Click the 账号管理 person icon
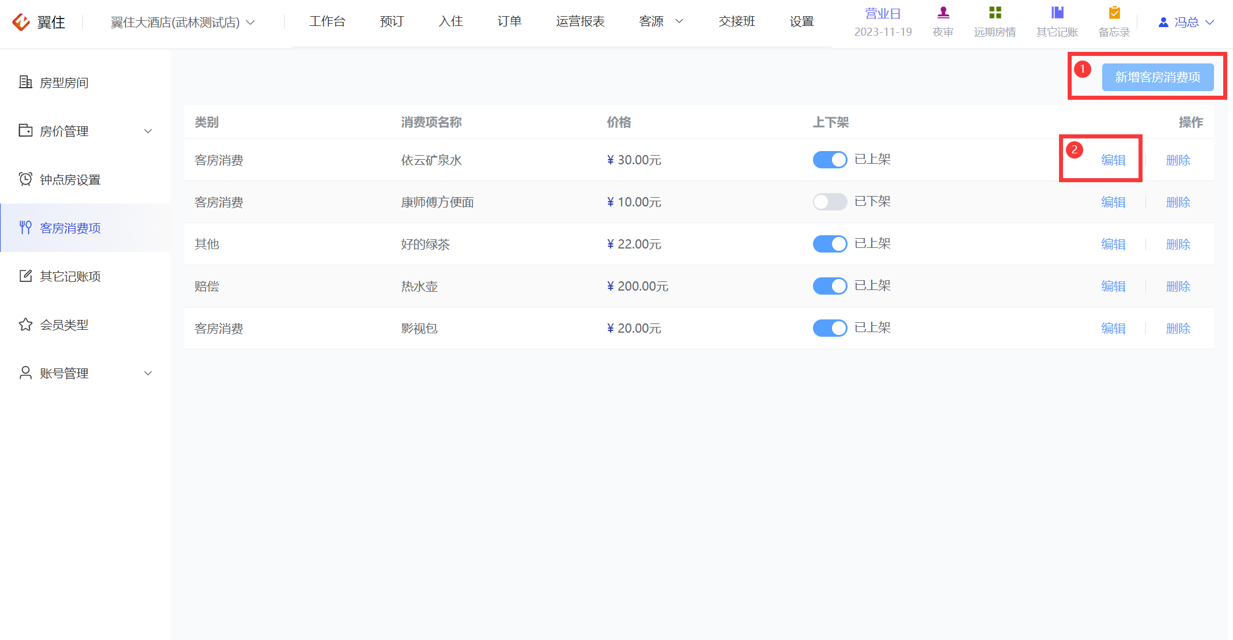This screenshot has width=1233, height=640. [25, 373]
